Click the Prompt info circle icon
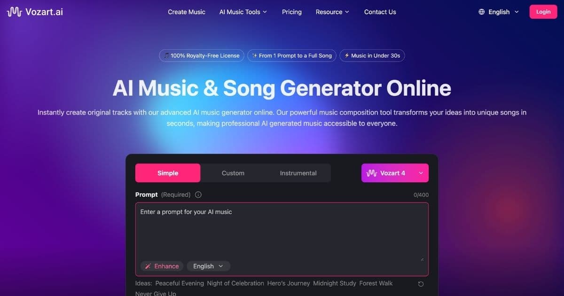Screen dimensions: 564x296 [198, 195]
